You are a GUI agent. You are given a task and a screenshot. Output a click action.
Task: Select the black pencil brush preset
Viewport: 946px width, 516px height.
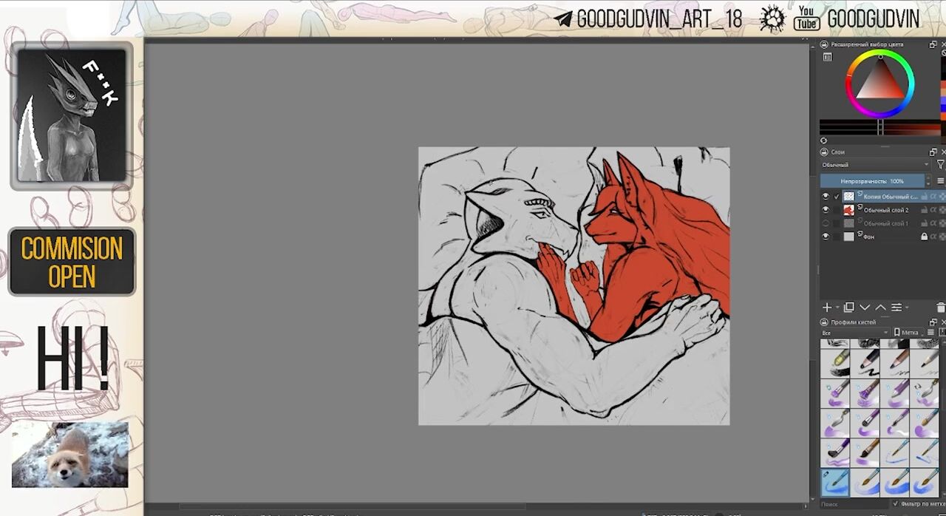[865, 363]
